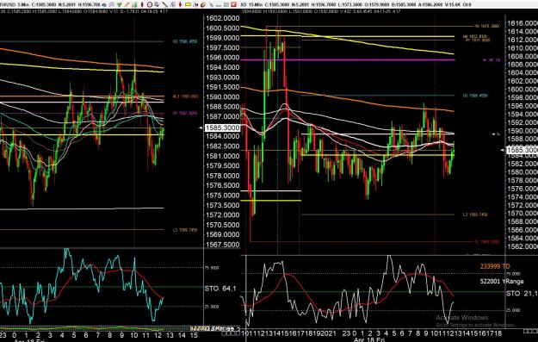538x342 pixels.
Task: Click the V:15.6K volume value in right title bar
Action: 453,4
